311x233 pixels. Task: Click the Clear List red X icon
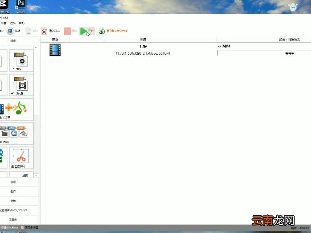point(44,31)
